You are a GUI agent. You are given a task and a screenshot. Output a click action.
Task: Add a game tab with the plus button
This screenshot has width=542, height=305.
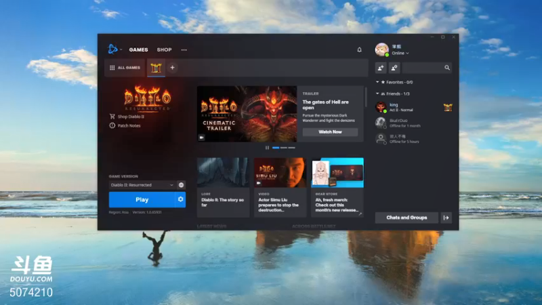tap(172, 68)
